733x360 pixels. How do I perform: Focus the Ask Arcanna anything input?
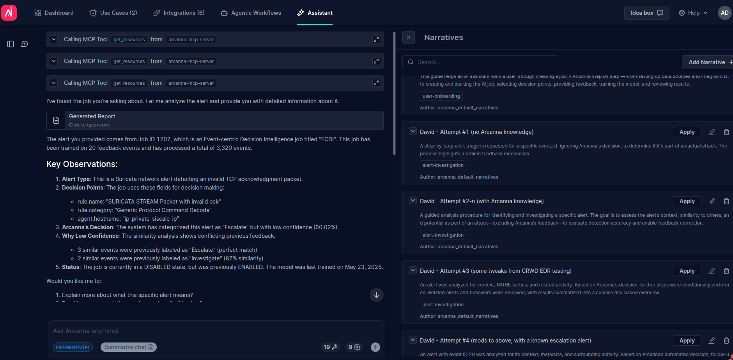216,331
